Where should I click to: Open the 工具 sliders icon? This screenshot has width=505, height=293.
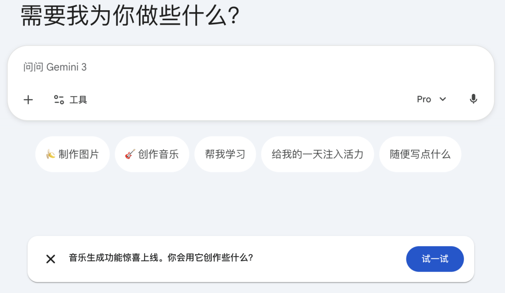coord(59,100)
